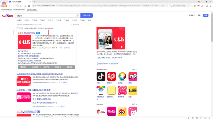The image size is (213, 119).
Task: Open the Weibo eye logo icon
Action: coord(122,111)
